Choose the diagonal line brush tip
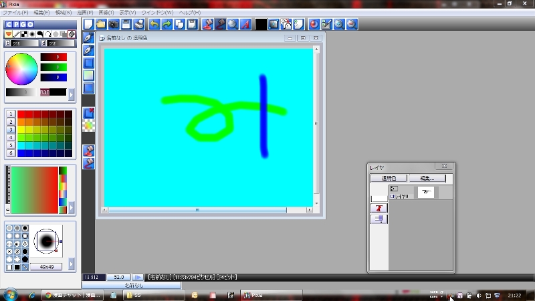 click(25, 267)
